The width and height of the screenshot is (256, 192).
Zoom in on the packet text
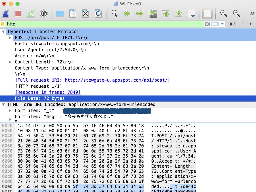224,13
